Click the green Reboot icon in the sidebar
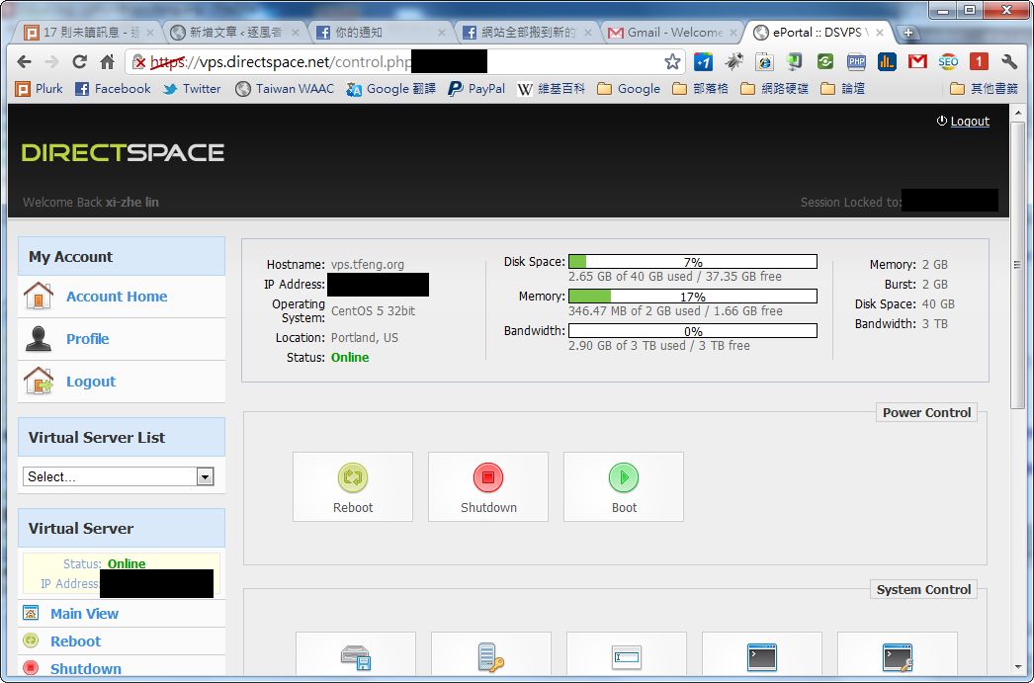Viewport: 1034px width, 683px height. [x=31, y=640]
